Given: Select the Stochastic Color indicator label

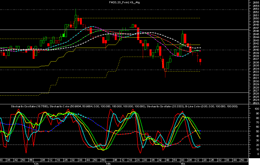Looking at the screenshot, I should tap(98, 106).
